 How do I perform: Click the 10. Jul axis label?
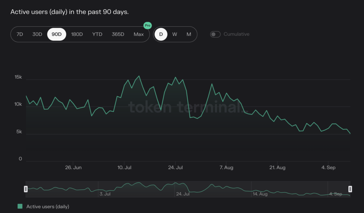click(x=124, y=167)
